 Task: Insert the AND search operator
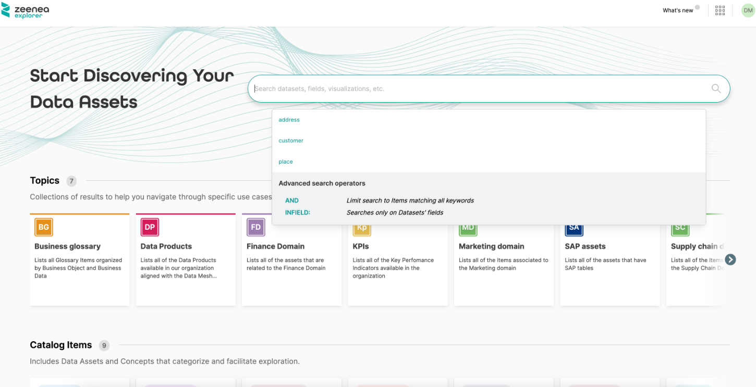click(x=292, y=201)
